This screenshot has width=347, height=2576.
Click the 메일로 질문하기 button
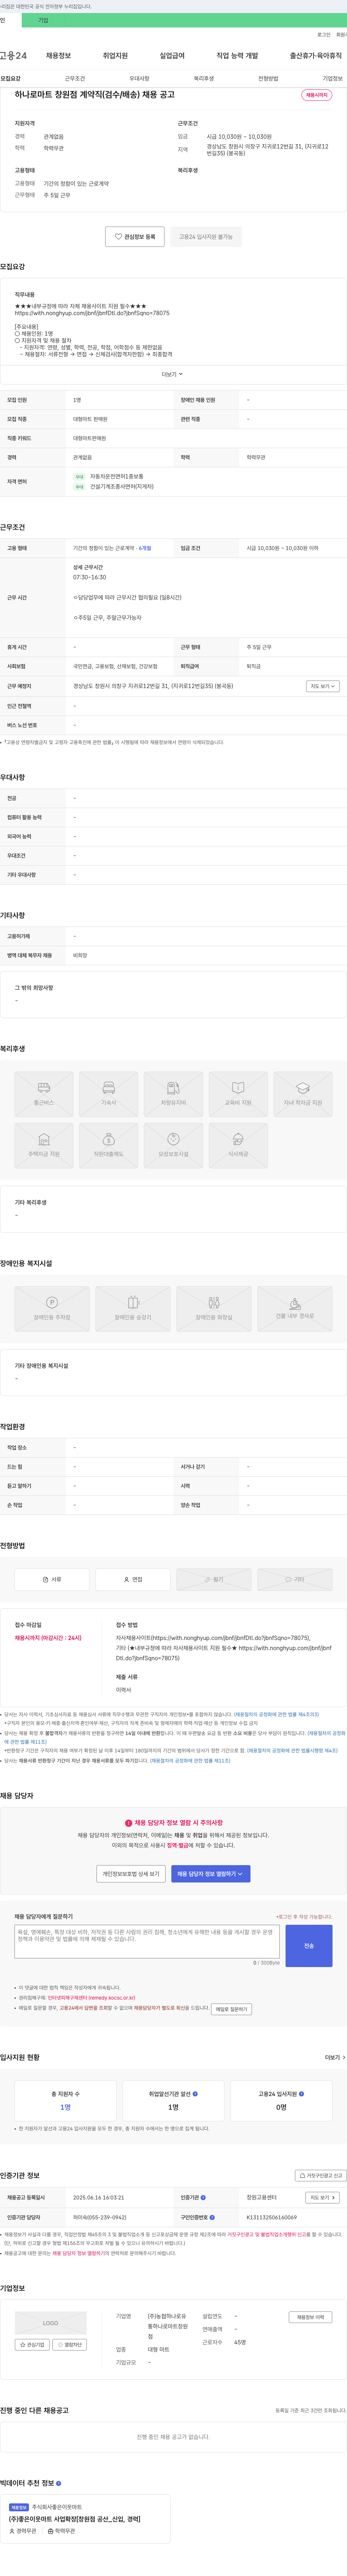point(231,2009)
